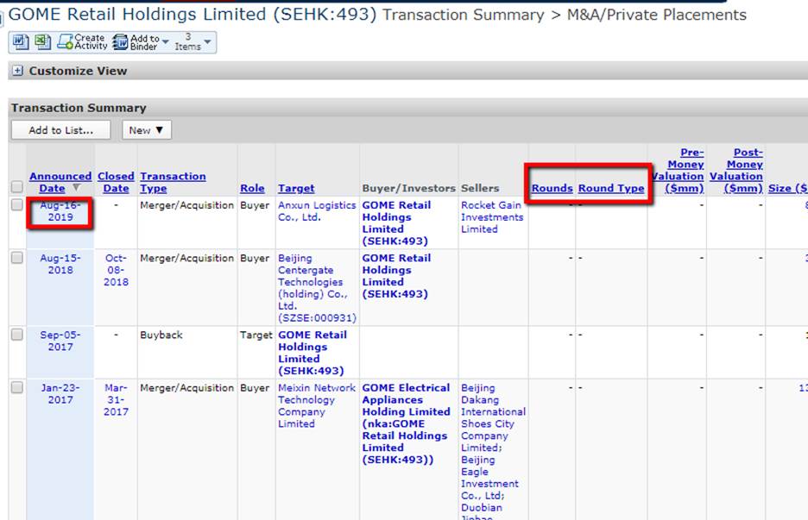Sort by Announced Date column
The image size is (808, 520).
pos(60,182)
